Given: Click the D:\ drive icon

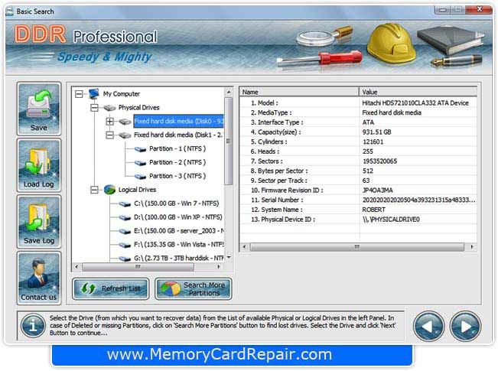Looking at the screenshot, I should 125,217.
